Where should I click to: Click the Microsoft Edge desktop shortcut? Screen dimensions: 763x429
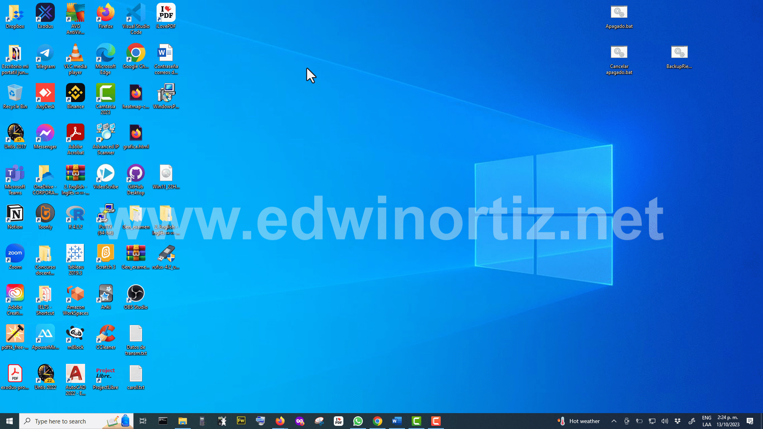pos(106,59)
